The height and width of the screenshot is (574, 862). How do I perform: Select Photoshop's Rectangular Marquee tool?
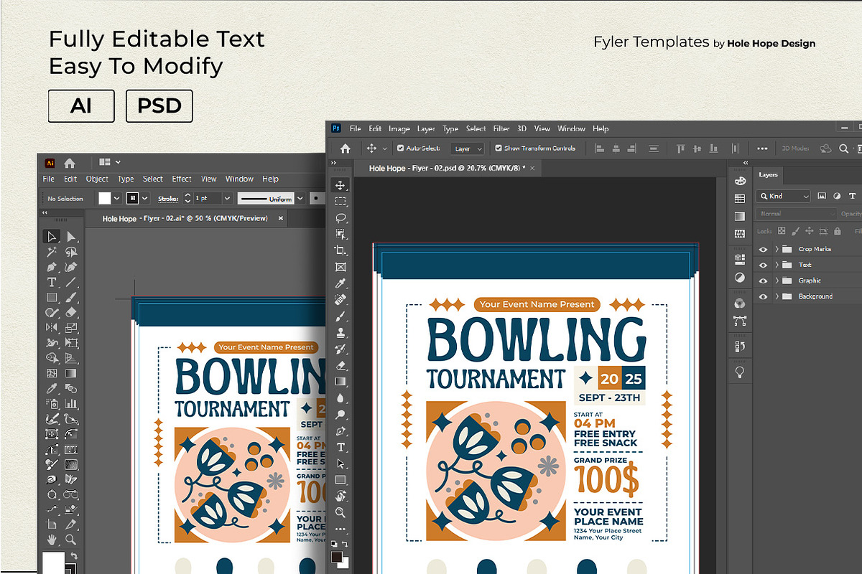[x=340, y=202]
